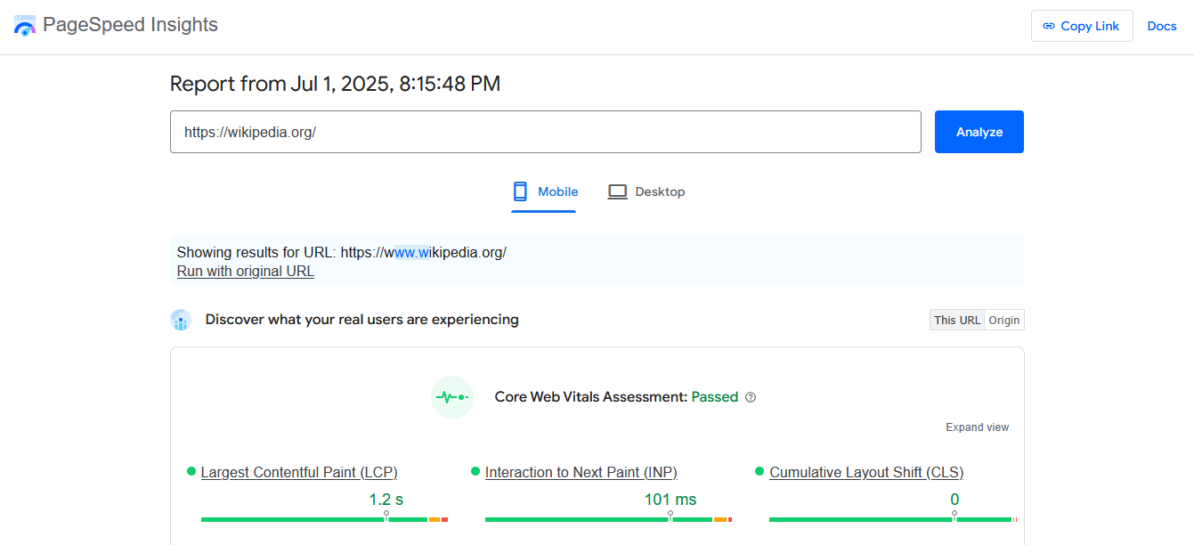Screen dimensions: 1194x545
Task: Switch to the Mobile tab
Action: pyautogui.click(x=544, y=191)
